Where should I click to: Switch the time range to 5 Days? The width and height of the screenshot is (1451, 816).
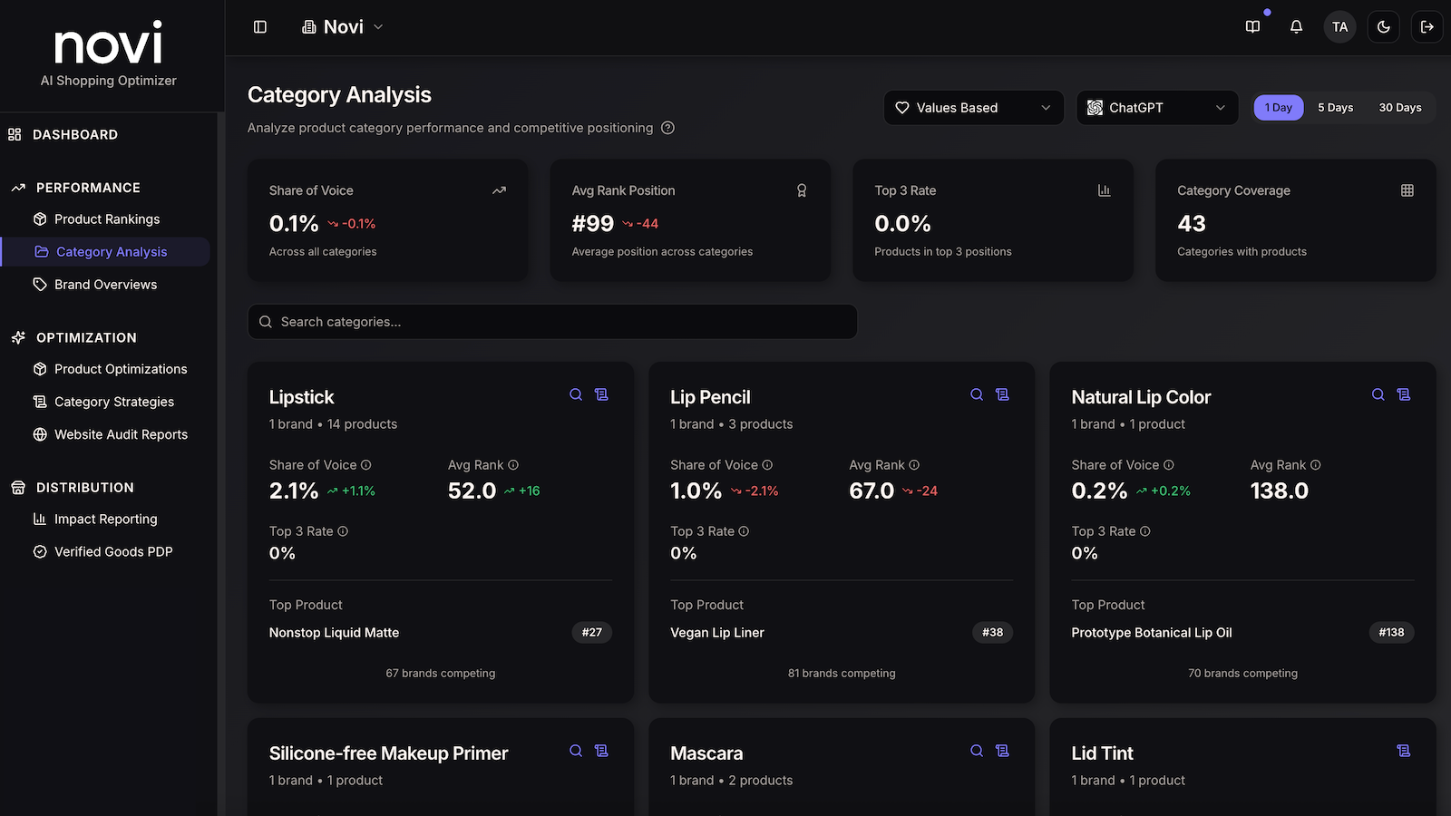click(1335, 108)
